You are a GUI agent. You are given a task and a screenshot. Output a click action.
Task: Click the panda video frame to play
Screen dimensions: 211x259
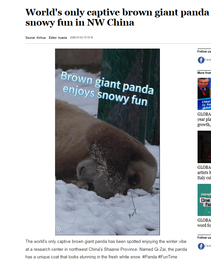click(107, 142)
